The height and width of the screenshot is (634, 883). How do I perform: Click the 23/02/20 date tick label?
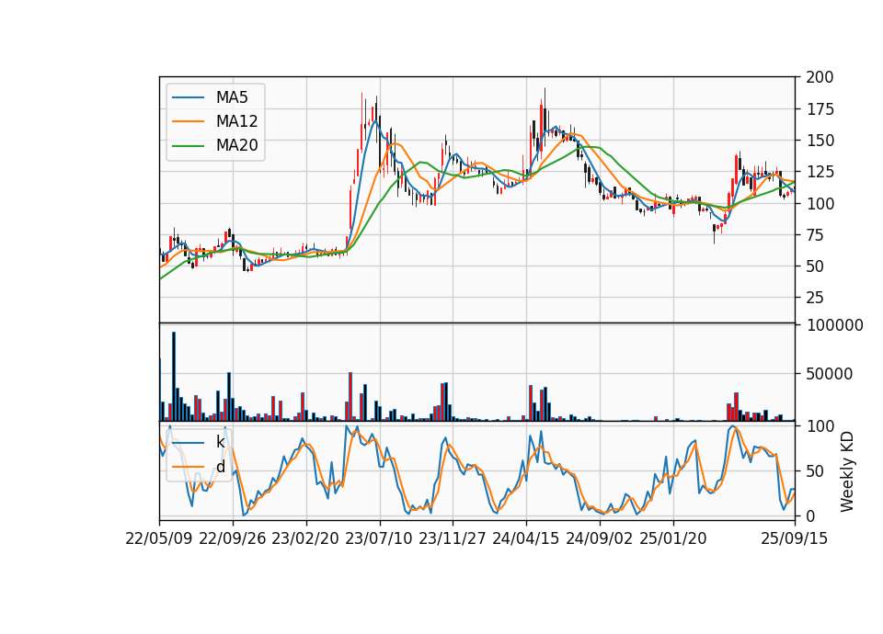point(305,538)
